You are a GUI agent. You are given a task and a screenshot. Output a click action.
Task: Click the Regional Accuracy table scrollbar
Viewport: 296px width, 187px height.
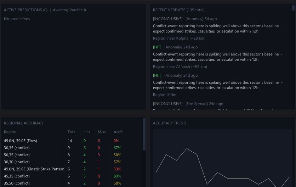[x=144, y=134]
